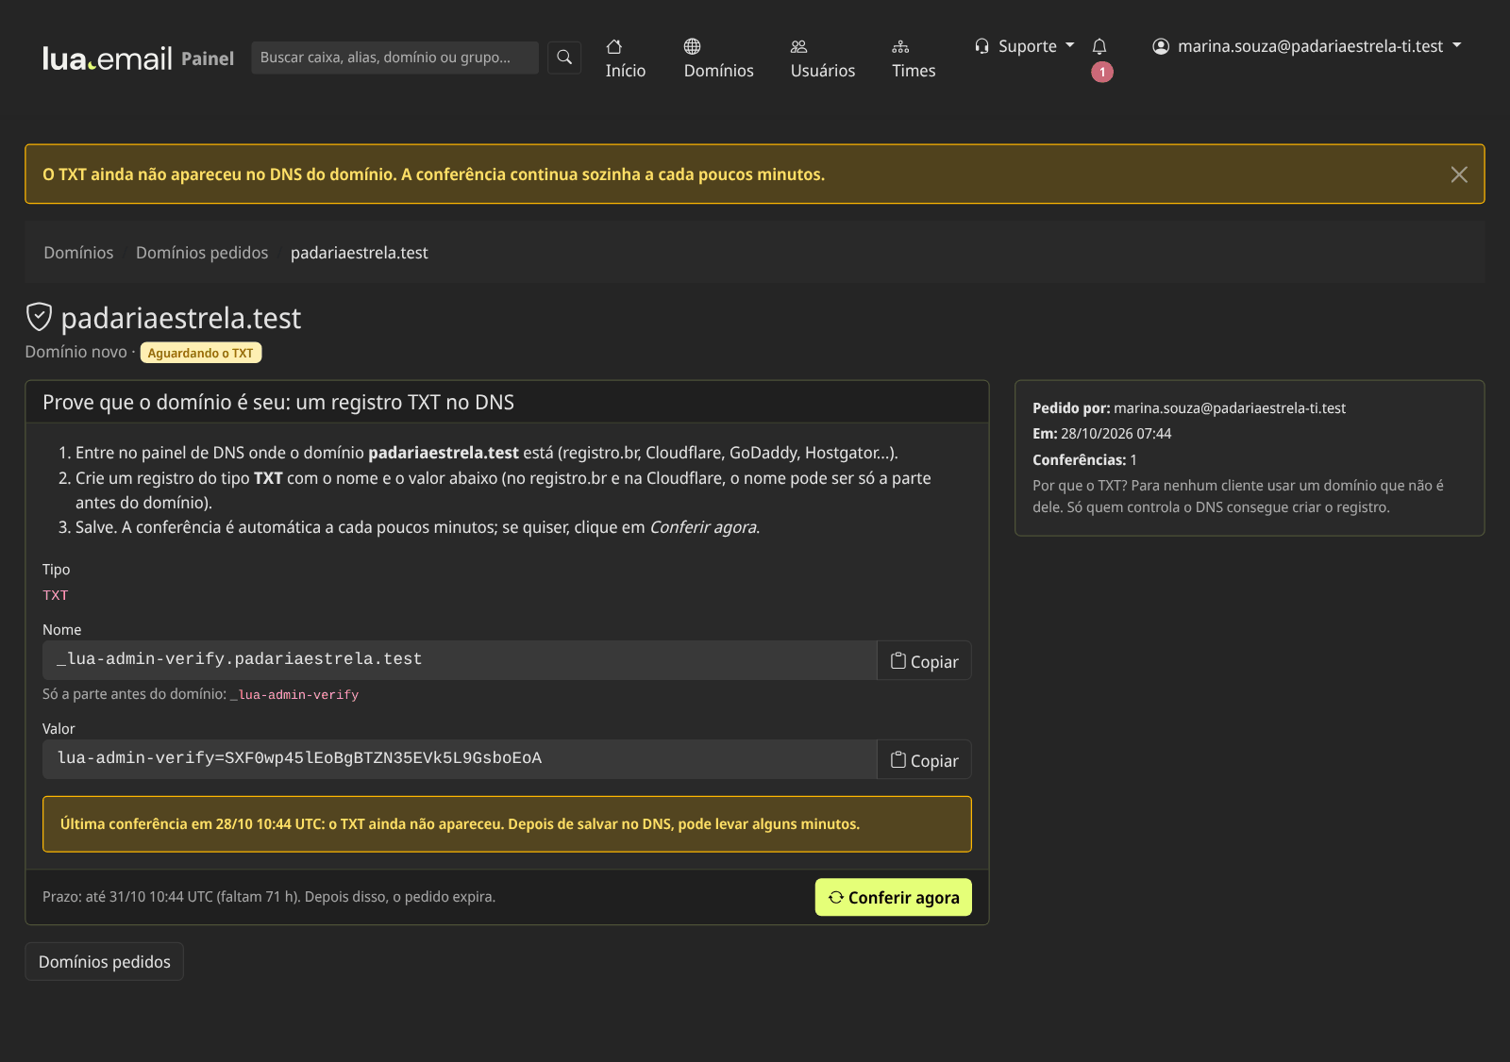Click the Prazo deadline text
1510x1062 pixels.
[269, 897]
